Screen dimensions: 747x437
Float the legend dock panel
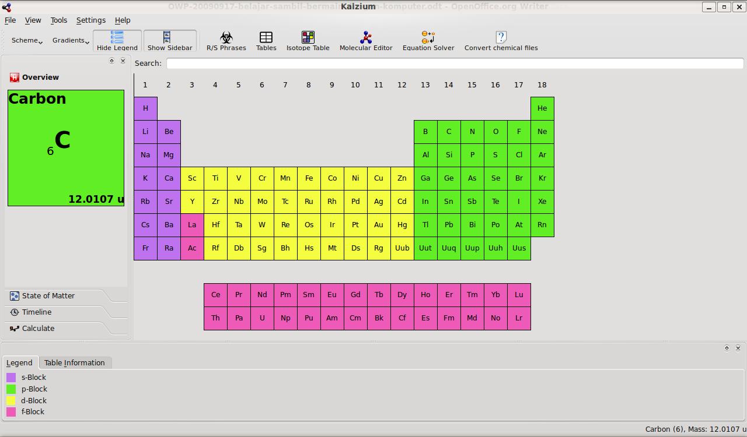pyautogui.click(x=727, y=348)
